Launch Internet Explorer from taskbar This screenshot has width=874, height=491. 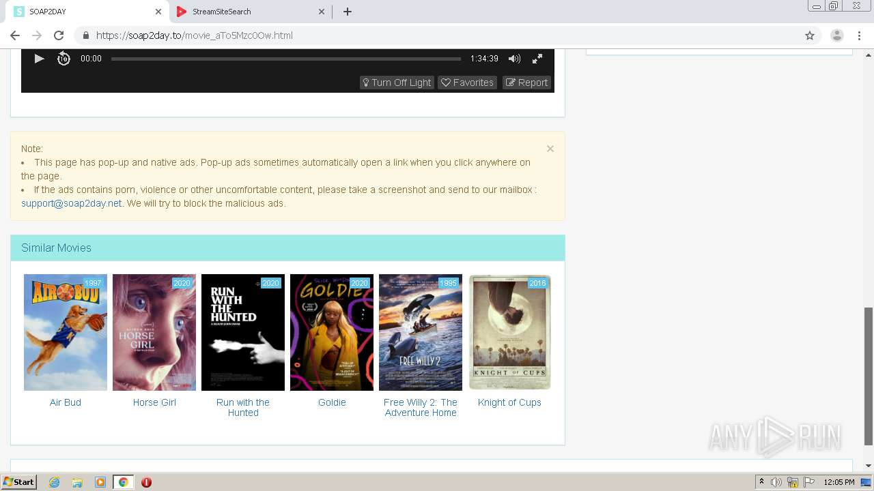click(x=54, y=482)
